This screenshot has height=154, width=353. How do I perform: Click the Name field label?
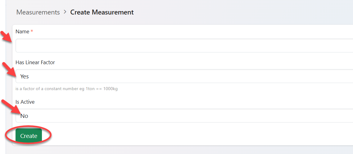22,31
